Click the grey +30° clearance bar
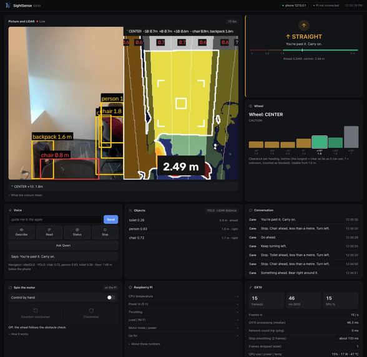367x357 pixels. [351, 137]
